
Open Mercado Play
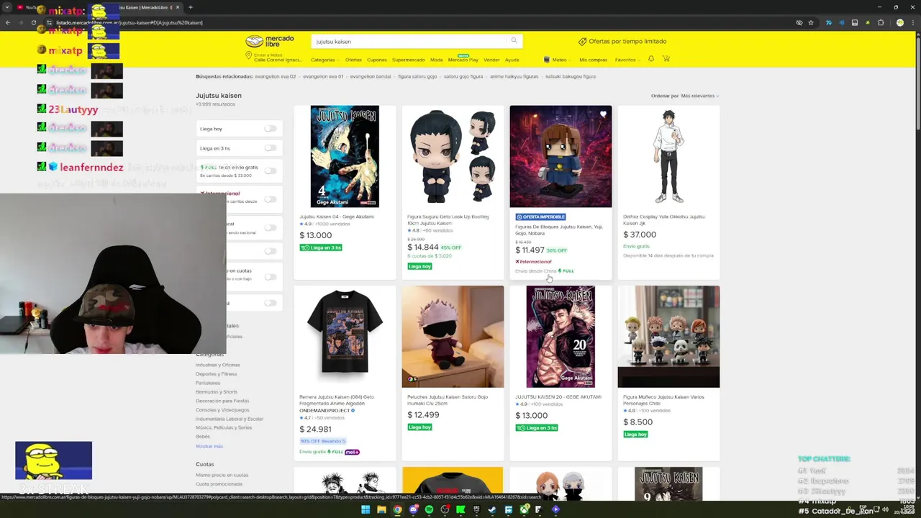point(463,60)
